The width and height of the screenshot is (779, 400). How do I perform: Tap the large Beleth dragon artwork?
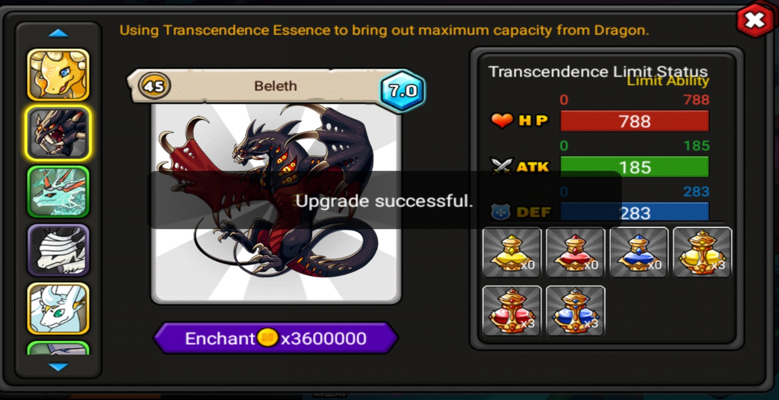pos(276,203)
